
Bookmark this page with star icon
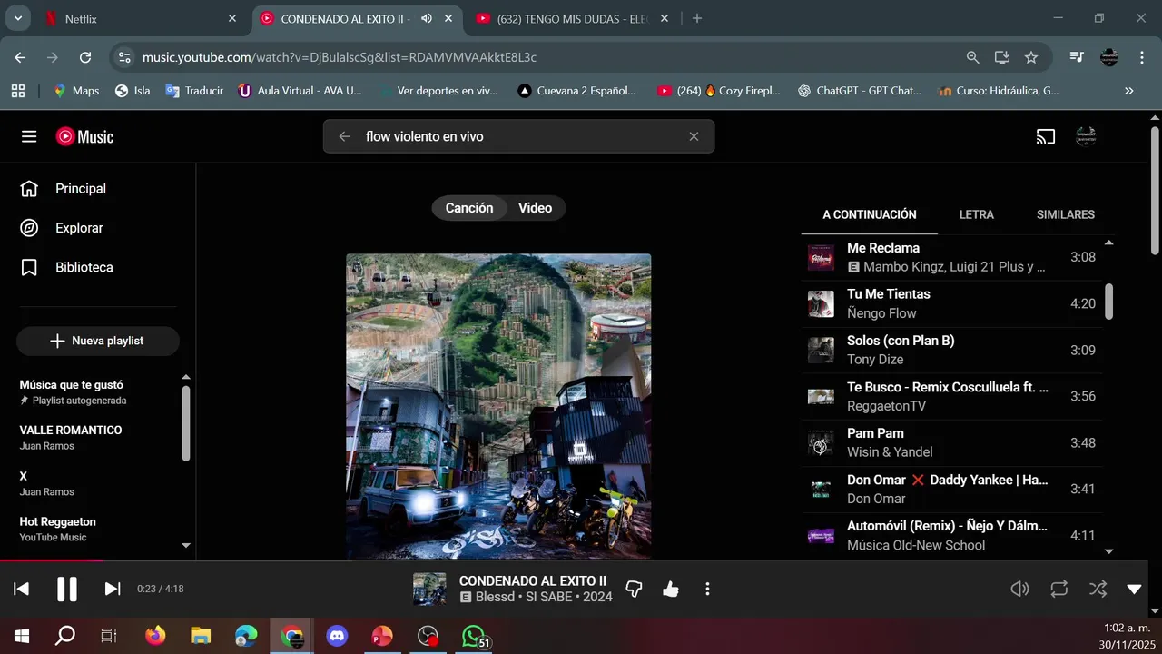[x=1031, y=57]
